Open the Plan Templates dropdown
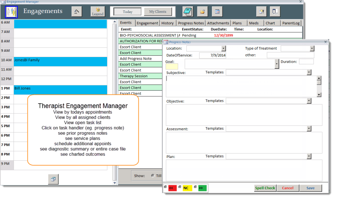 pos(309,156)
